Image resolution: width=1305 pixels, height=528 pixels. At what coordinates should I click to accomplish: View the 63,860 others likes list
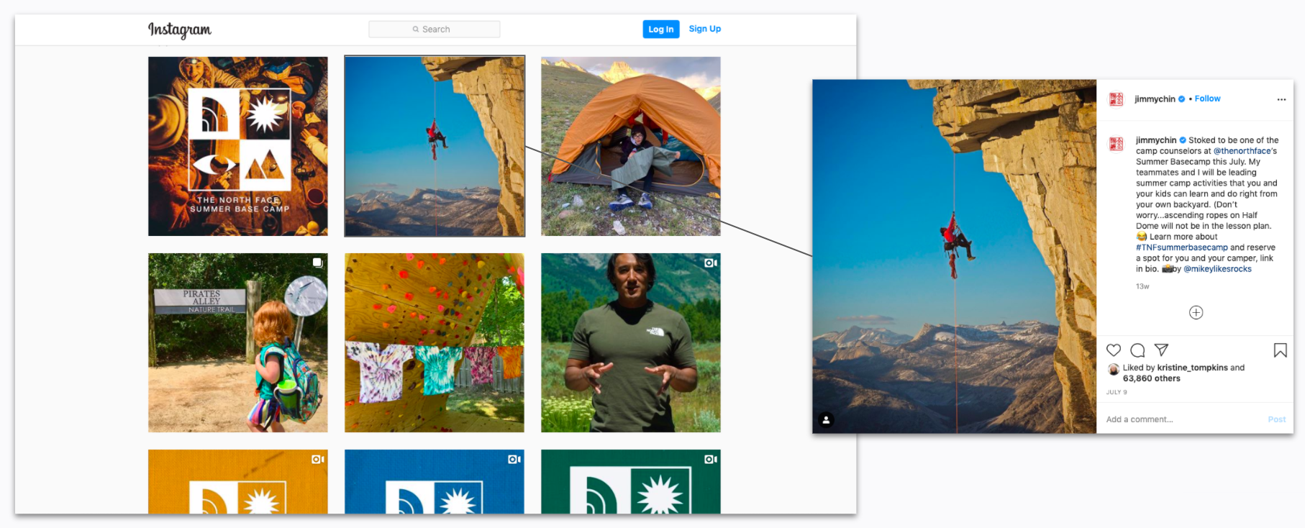(x=1152, y=378)
